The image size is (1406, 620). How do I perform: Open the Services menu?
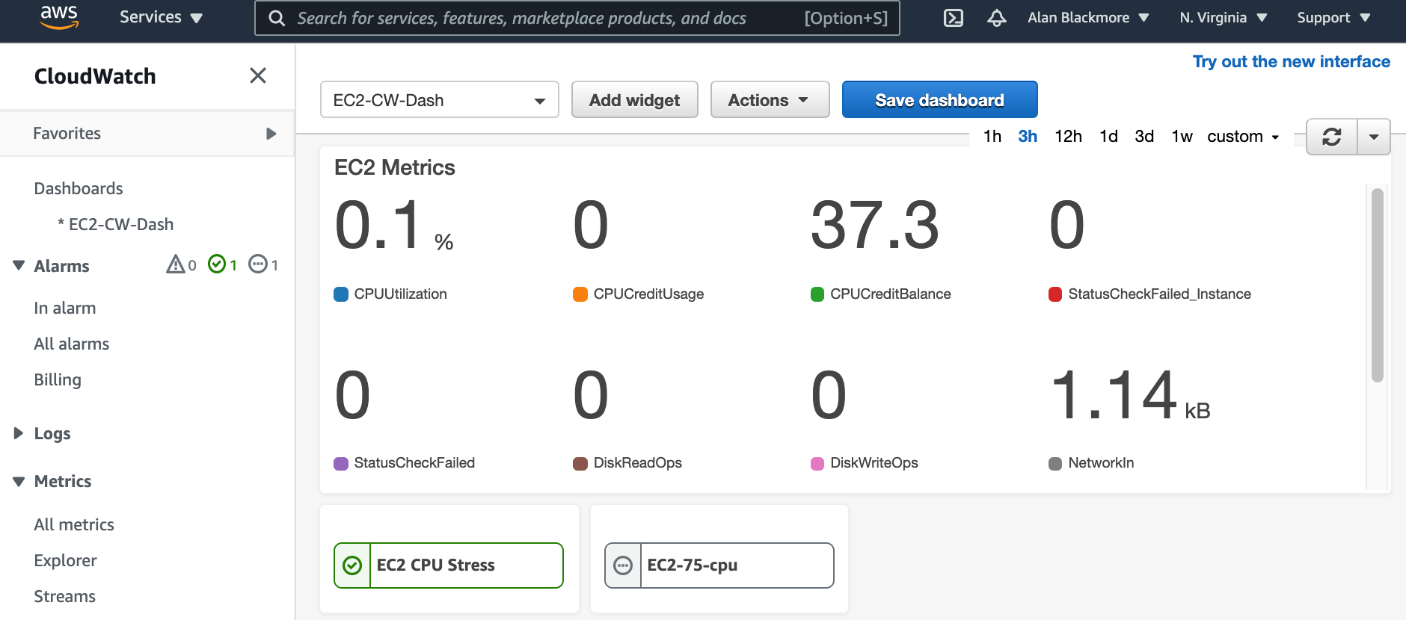click(161, 17)
